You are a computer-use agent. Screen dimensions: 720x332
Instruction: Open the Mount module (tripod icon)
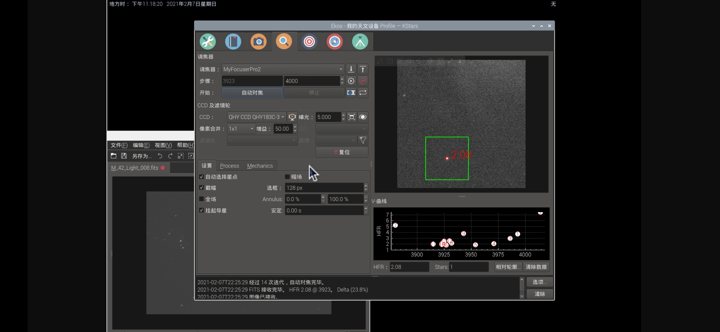360,42
